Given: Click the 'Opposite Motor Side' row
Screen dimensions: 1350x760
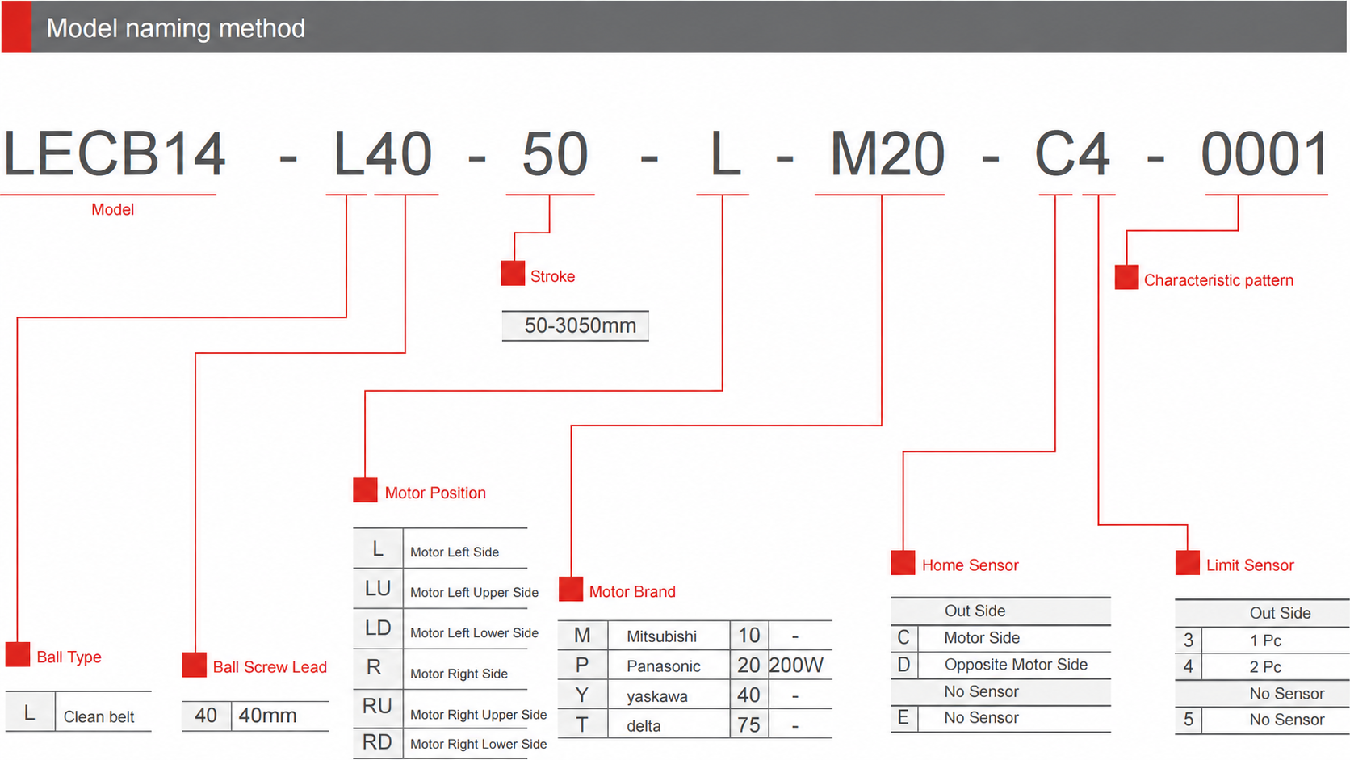Looking at the screenshot, I should tap(1001, 665).
